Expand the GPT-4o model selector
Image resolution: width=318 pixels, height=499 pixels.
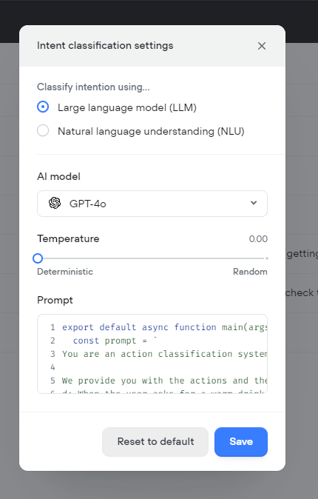click(152, 204)
